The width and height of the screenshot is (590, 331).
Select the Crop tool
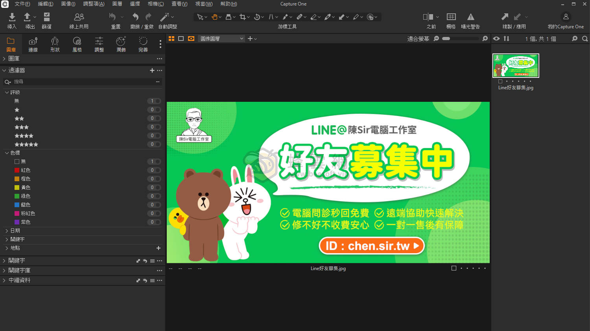click(x=242, y=17)
